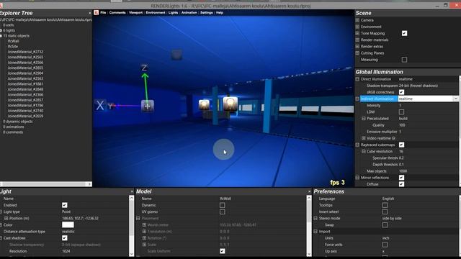Select JoinedMaterial_#2659 in tree
461x259 pixels.
click(x=26, y=116)
